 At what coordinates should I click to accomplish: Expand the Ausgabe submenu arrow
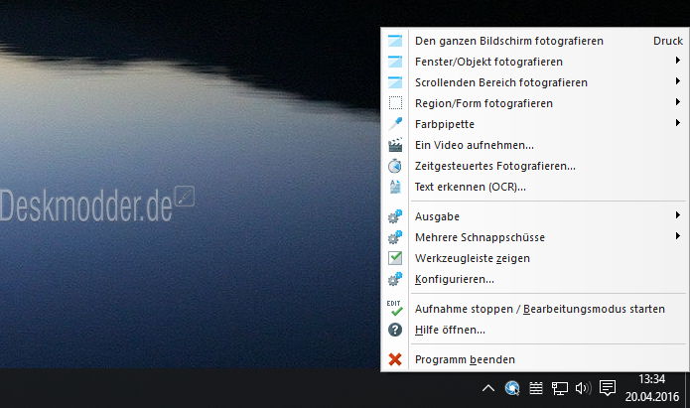pos(678,215)
